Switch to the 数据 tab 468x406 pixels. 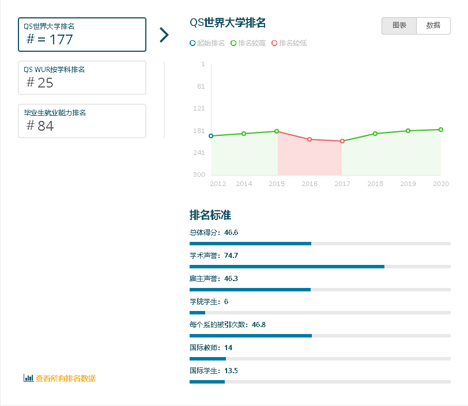[433, 26]
